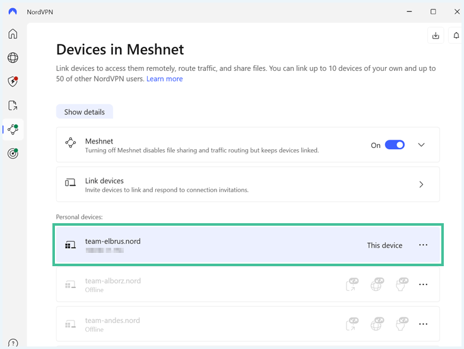Select the team-alborz.nord device name
The height and width of the screenshot is (349, 464).
[x=113, y=281]
